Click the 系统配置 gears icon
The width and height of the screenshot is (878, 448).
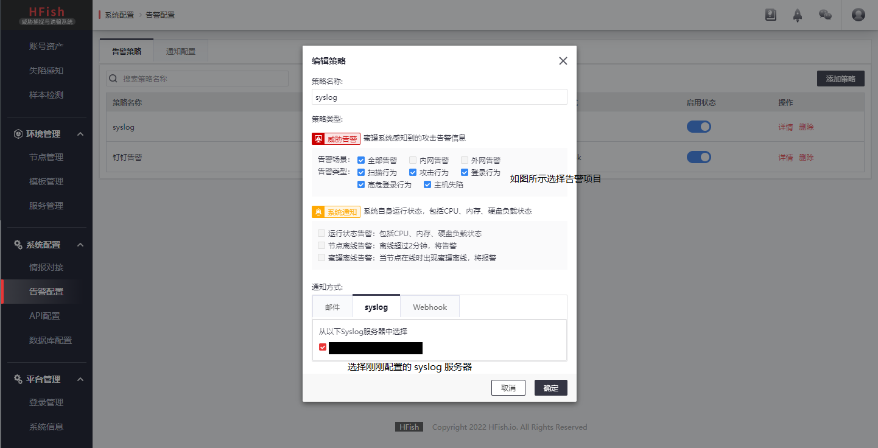point(18,245)
